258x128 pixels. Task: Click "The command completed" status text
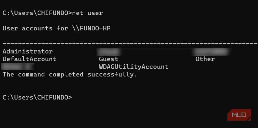pos(43,74)
